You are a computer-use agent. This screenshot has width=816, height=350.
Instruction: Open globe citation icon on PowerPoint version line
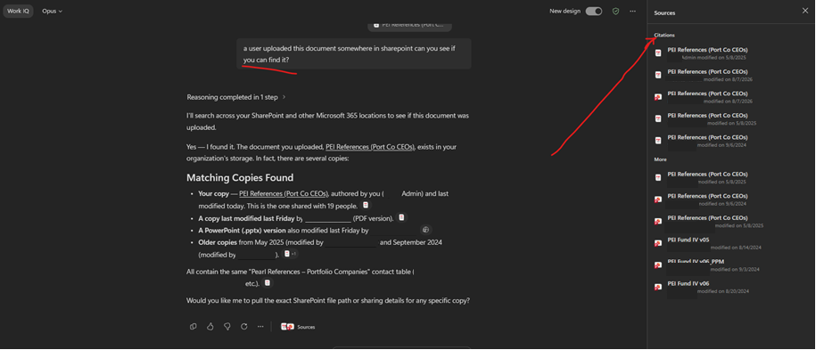425,230
